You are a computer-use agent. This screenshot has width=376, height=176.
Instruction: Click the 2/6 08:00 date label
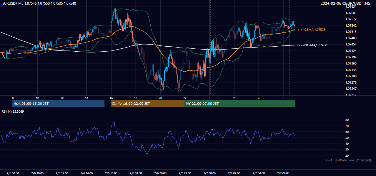click(x=13, y=173)
